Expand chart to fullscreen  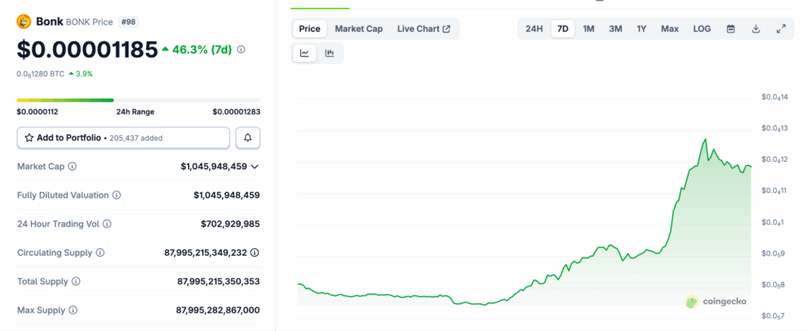781,29
